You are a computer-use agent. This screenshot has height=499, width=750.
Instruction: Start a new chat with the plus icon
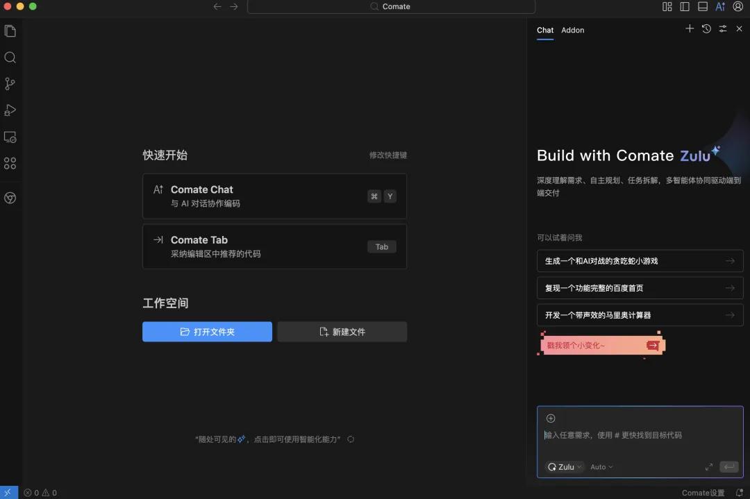(x=689, y=28)
